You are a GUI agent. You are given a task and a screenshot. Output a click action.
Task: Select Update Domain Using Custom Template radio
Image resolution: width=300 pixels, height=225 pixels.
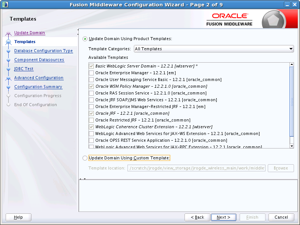point(85,158)
